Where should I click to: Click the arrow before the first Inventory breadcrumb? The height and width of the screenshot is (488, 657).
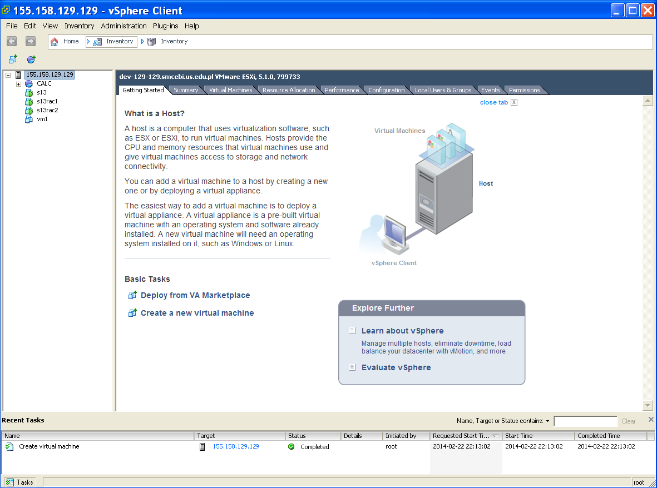coord(88,42)
